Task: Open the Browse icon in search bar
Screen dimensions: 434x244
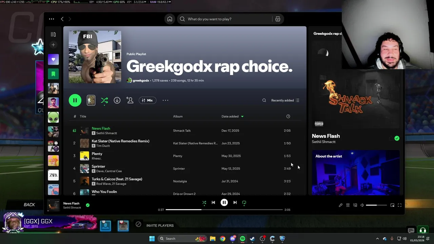Action: coord(278,19)
